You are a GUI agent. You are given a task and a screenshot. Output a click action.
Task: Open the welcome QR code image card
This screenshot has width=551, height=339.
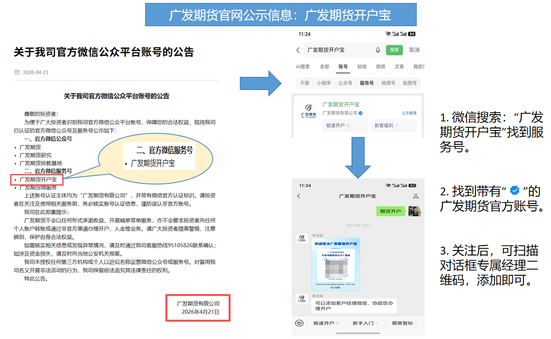[336, 264]
